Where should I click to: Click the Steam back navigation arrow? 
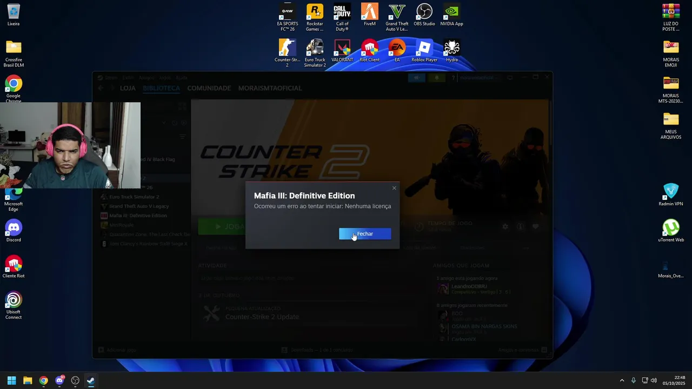101,88
